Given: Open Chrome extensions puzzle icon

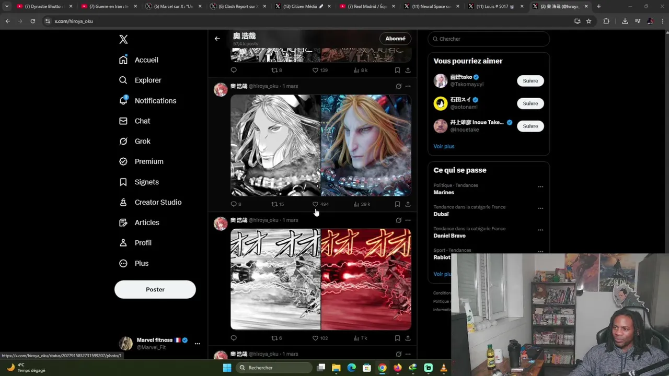Looking at the screenshot, I should [x=606, y=21].
